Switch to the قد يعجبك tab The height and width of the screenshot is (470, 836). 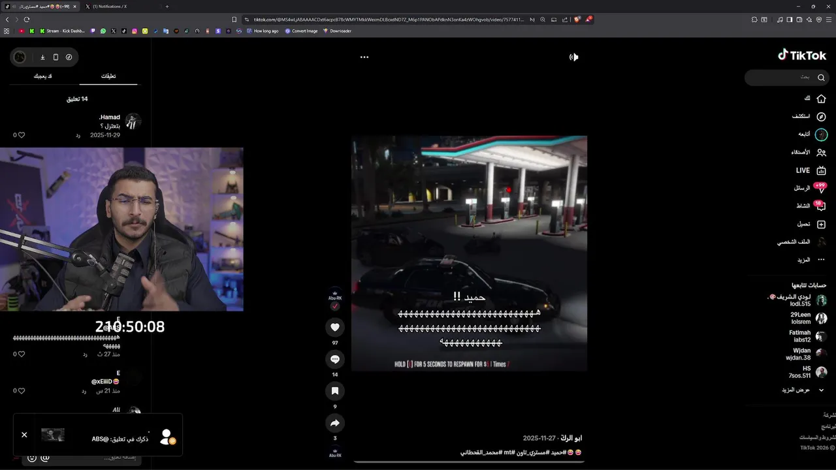[x=43, y=76]
